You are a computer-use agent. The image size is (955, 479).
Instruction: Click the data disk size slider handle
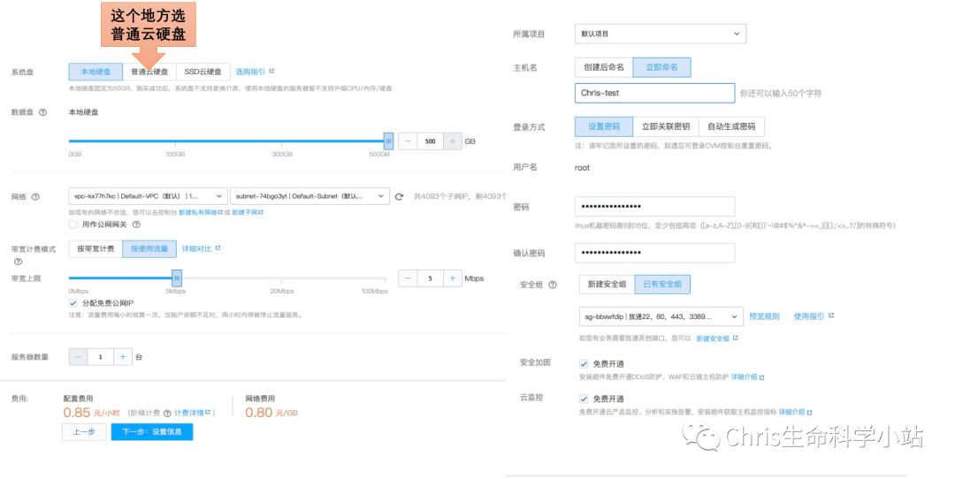tap(388, 141)
